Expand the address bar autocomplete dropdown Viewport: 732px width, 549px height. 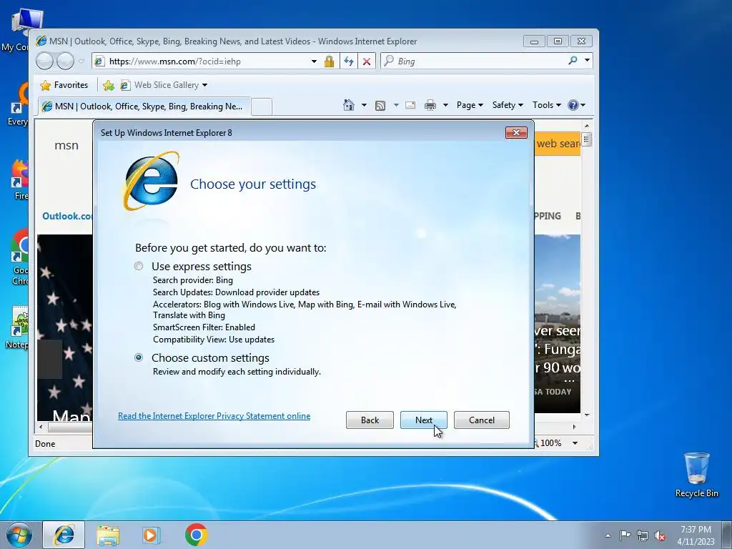click(314, 61)
